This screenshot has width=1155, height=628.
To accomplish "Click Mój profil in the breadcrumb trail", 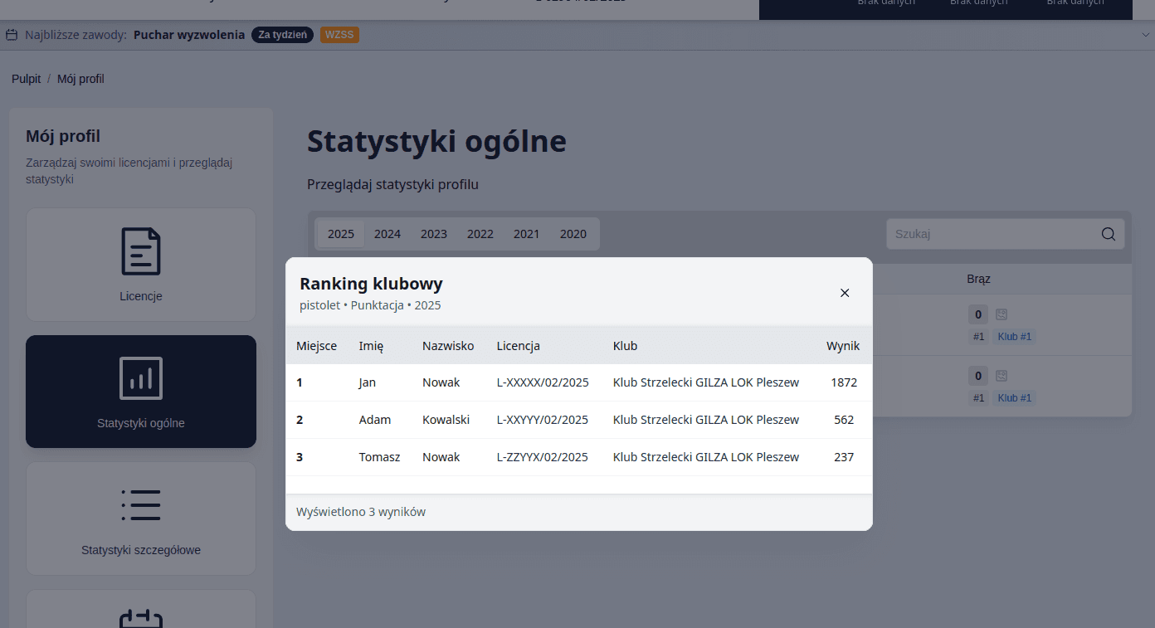I will pyautogui.click(x=80, y=78).
